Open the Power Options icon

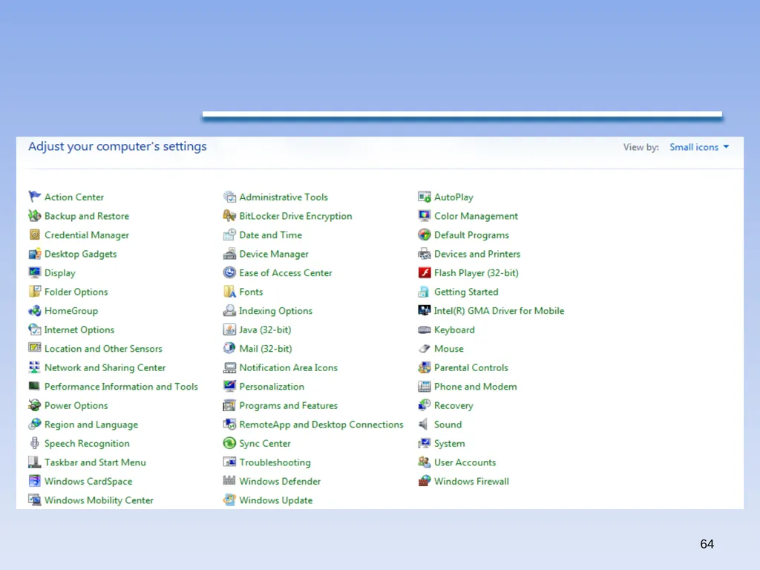pos(34,405)
